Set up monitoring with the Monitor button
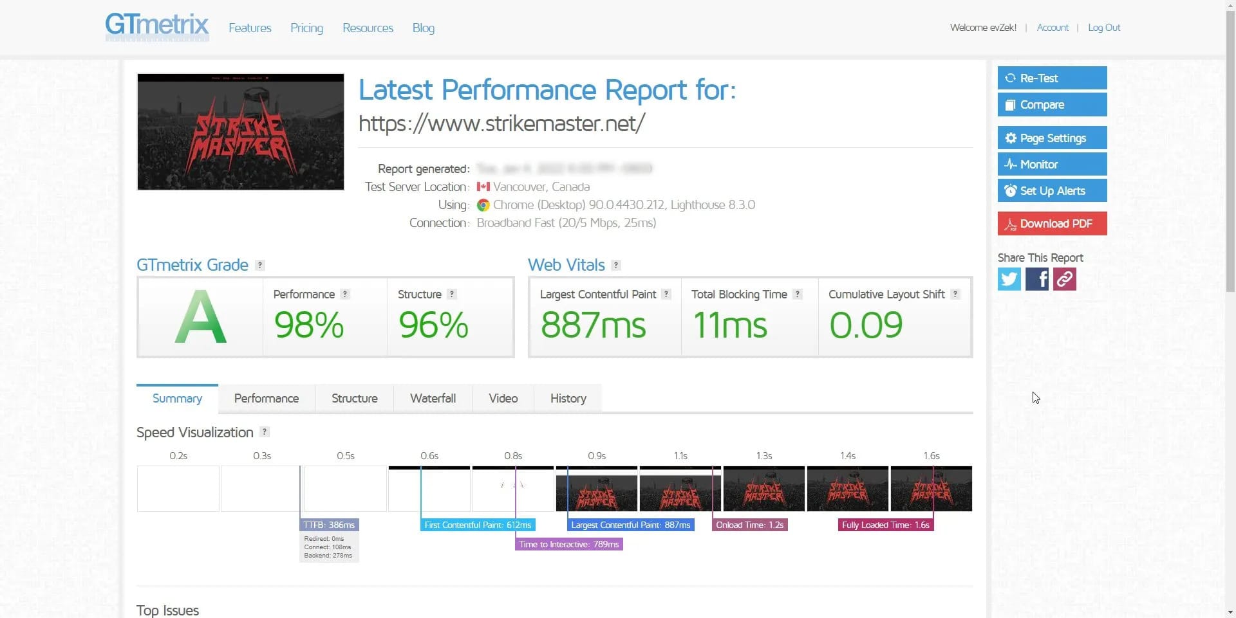Image resolution: width=1236 pixels, height=618 pixels. pyautogui.click(x=1051, y=164)
